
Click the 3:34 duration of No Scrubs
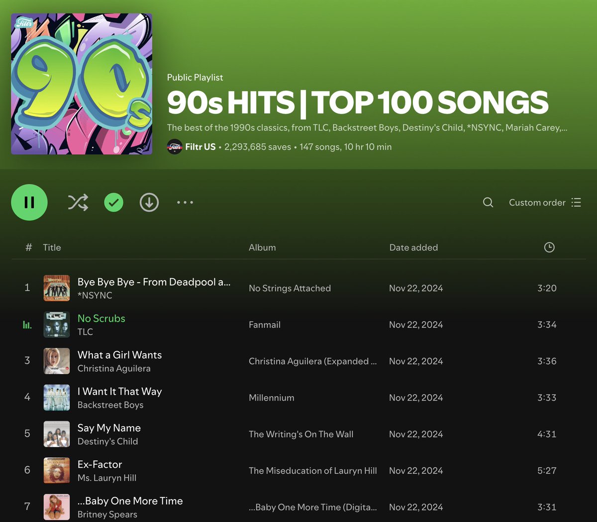point(547,324)
